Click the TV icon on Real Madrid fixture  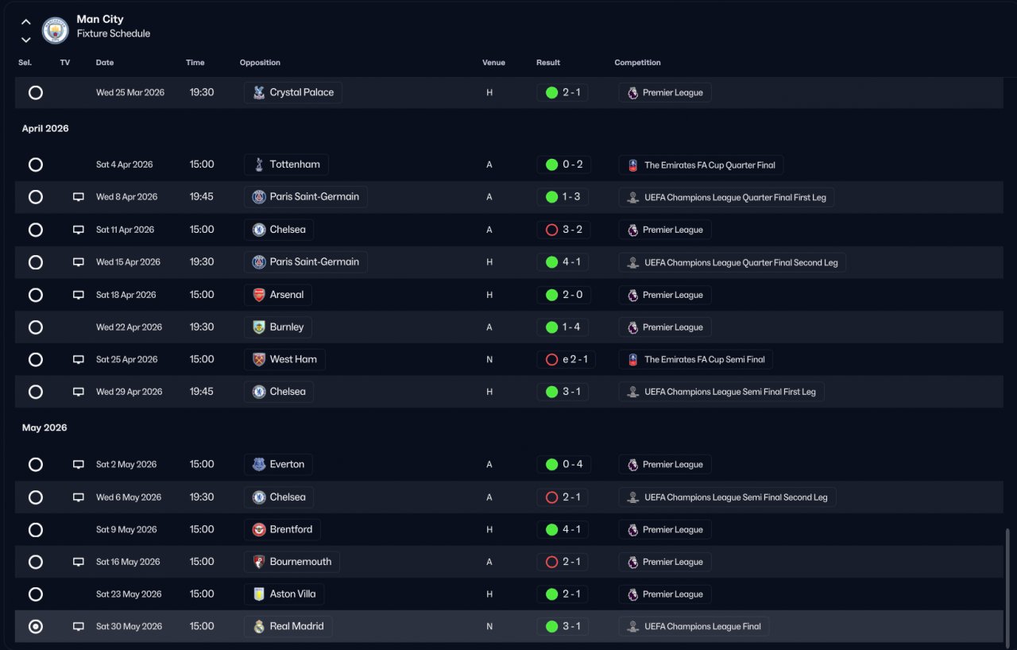(79, 626)
